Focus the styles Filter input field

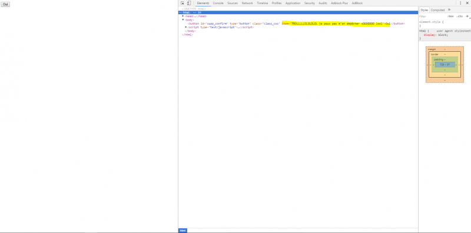pos(432,16)
